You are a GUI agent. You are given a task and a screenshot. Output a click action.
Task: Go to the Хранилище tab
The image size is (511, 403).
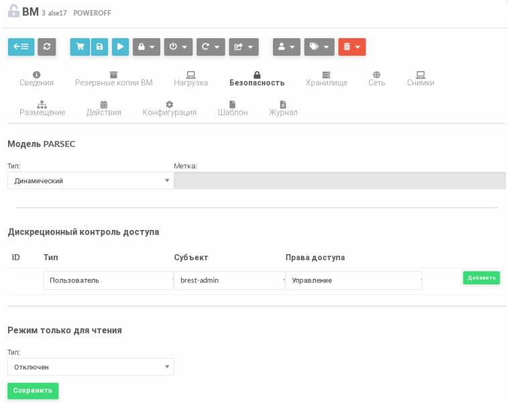327,79
